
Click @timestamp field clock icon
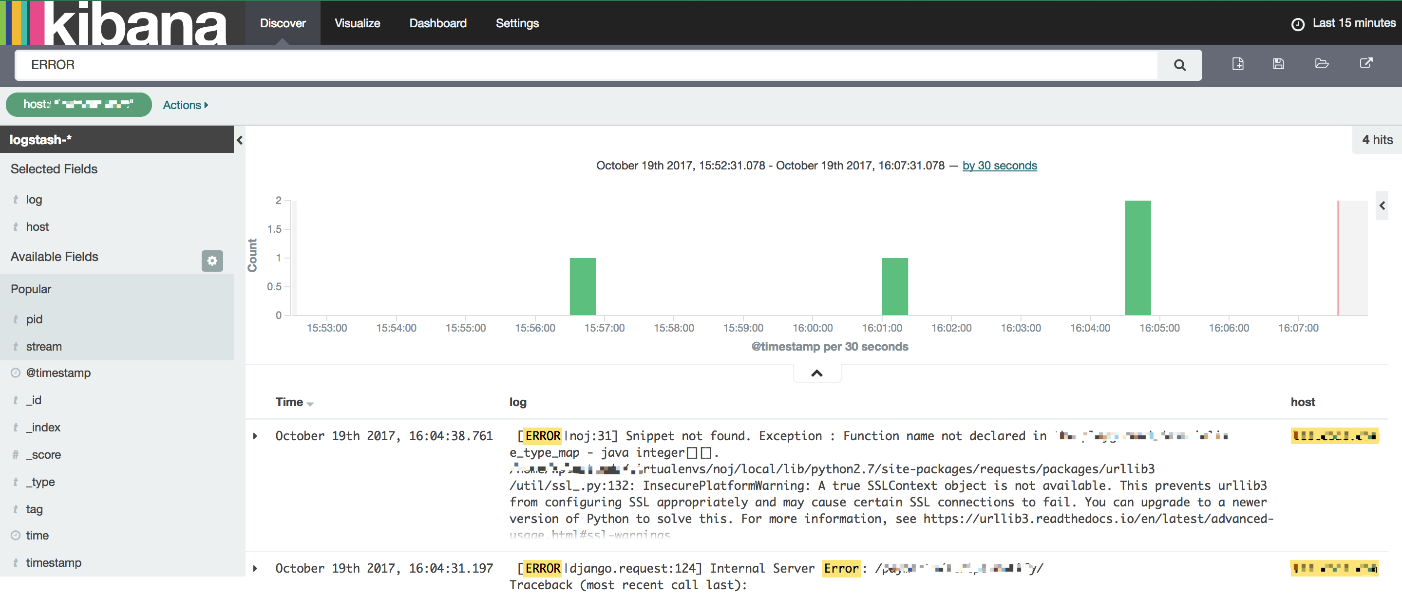tap(16, 373)
